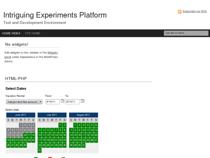Go to the HOME INDEX menu item
This screenshot has height=158, width=210.
click(11, 33)
